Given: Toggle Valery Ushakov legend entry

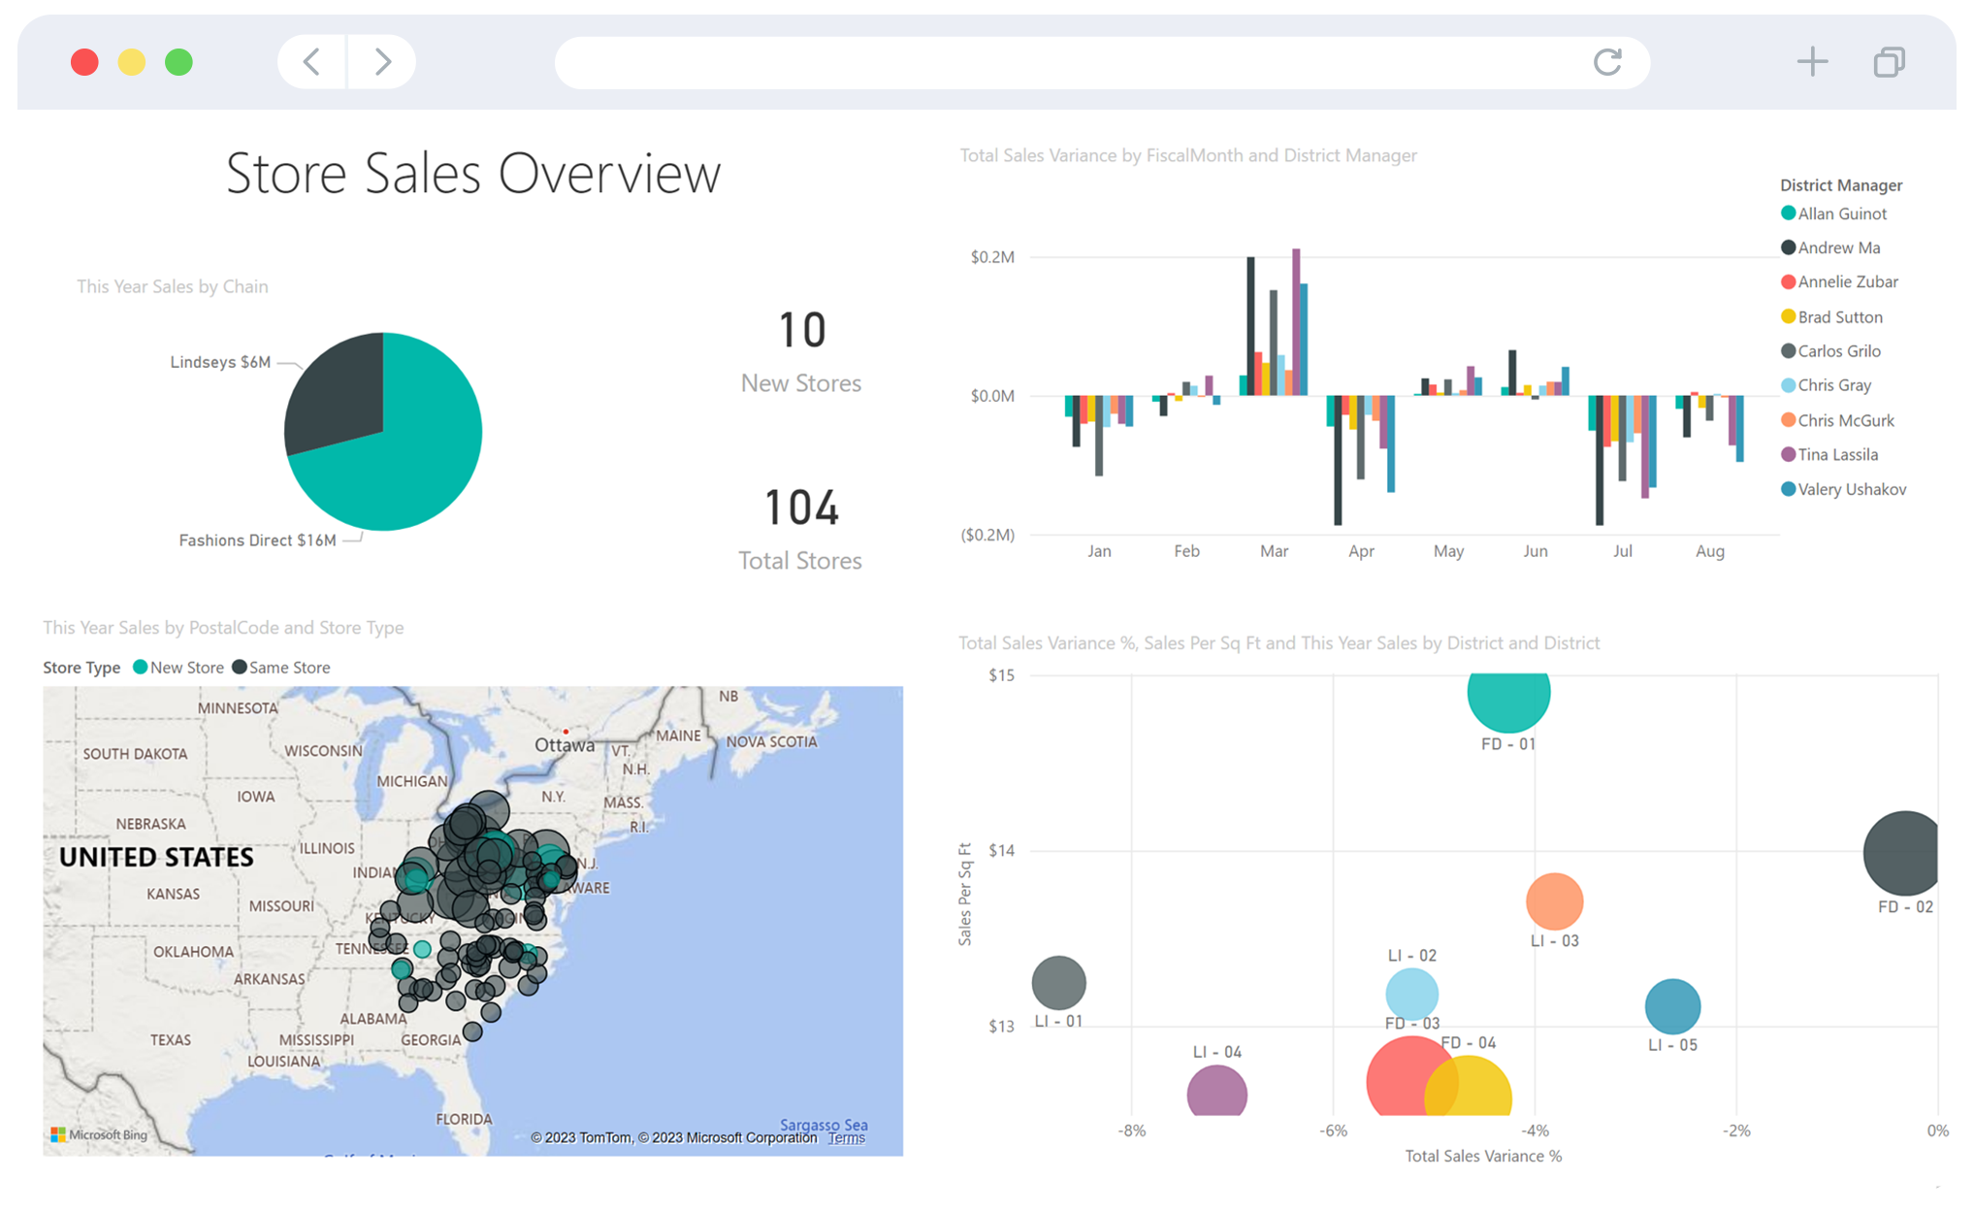Looking at the screenshot, I should (1842, 489).
